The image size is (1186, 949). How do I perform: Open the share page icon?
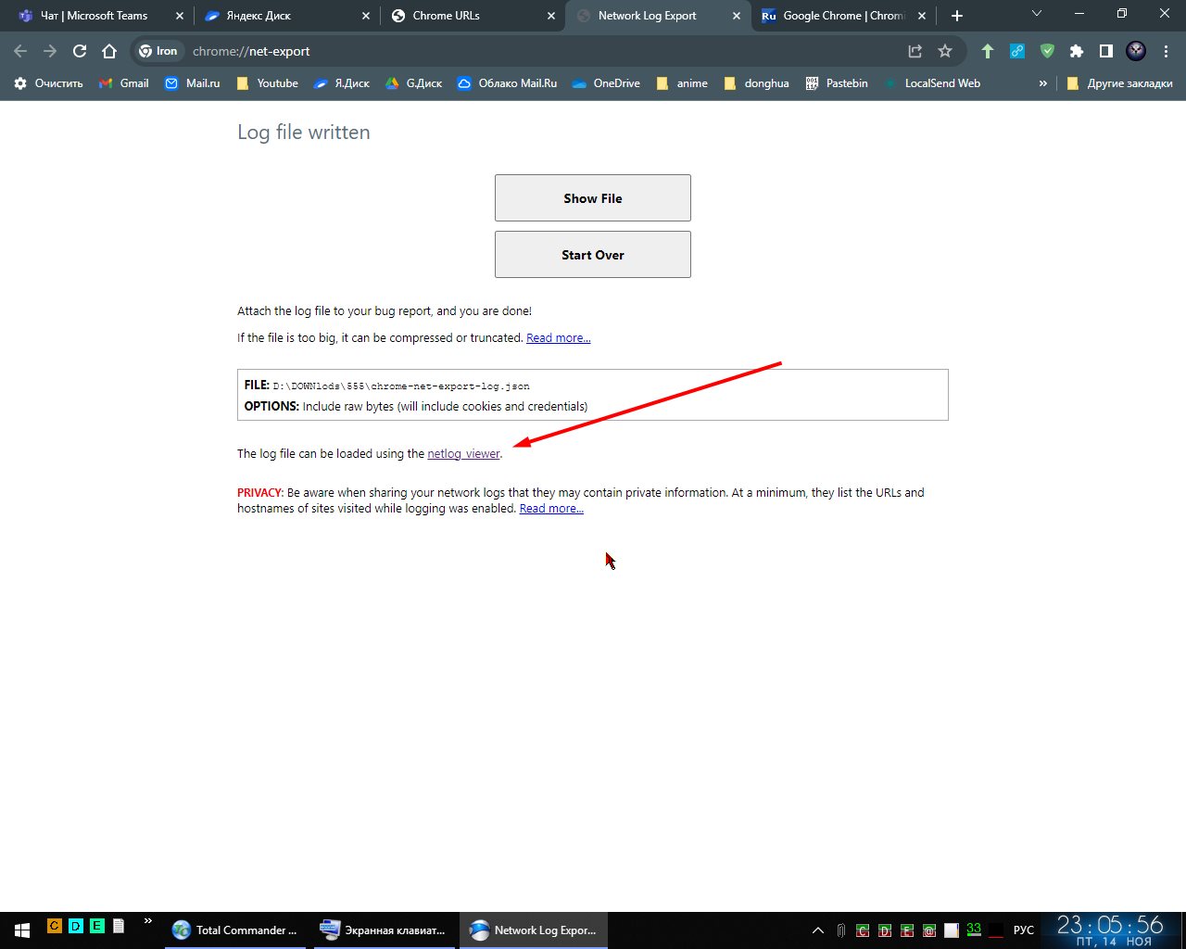click(x=915, y=51)
